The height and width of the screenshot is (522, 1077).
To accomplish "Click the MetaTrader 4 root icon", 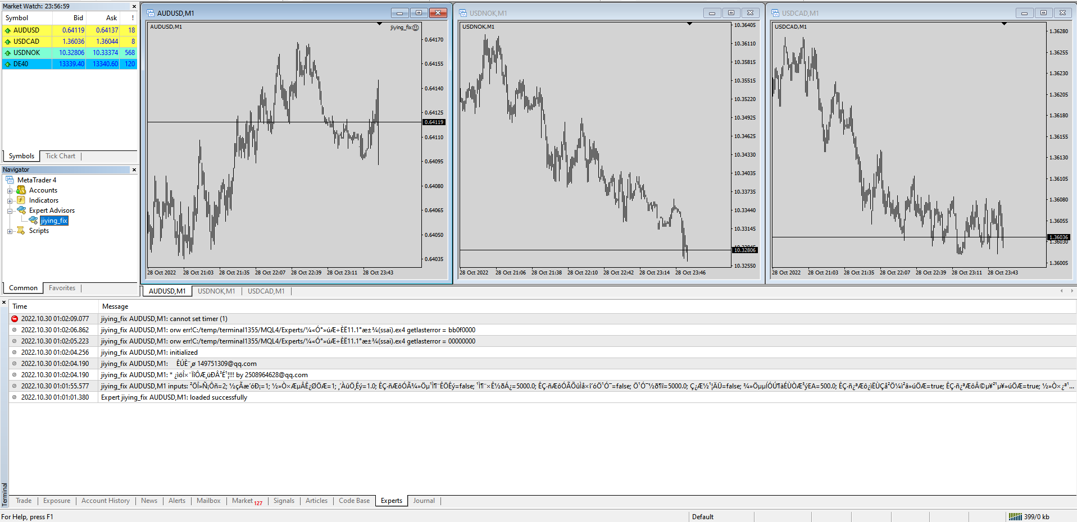I will pyautogui.click(x=10, y=180).
